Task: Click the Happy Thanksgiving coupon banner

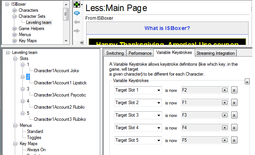Action: [167, 42]
